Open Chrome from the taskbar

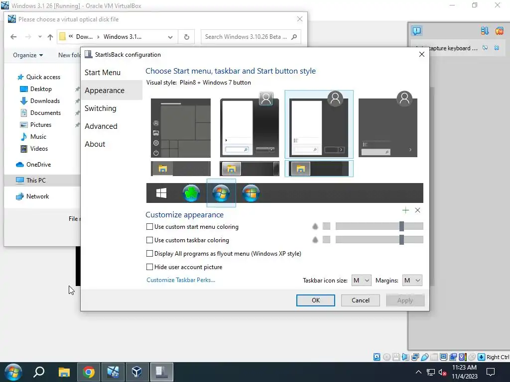click(89, 372)
